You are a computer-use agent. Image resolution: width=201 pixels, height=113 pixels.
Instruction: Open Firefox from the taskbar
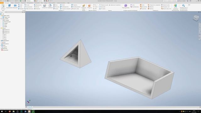10,111
